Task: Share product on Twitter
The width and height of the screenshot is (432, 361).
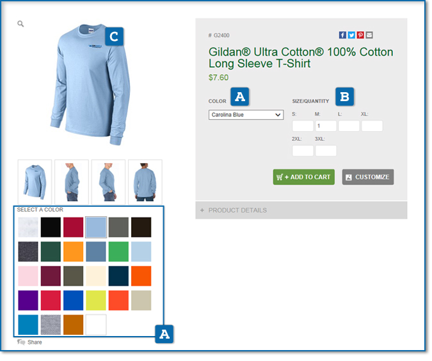Action: point(351,35)
